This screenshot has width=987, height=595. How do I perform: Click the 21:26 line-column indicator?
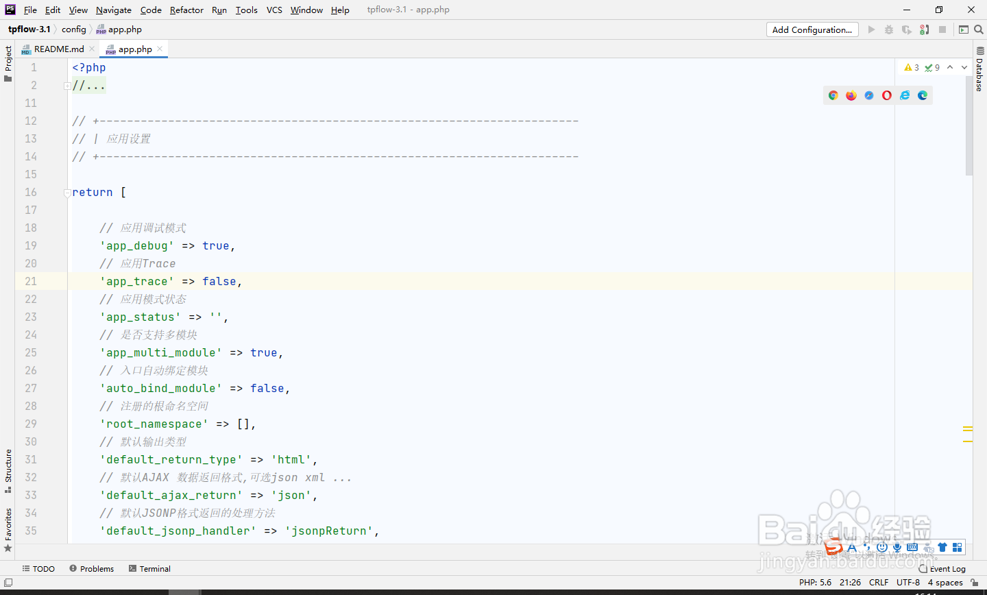click(850, 583)
